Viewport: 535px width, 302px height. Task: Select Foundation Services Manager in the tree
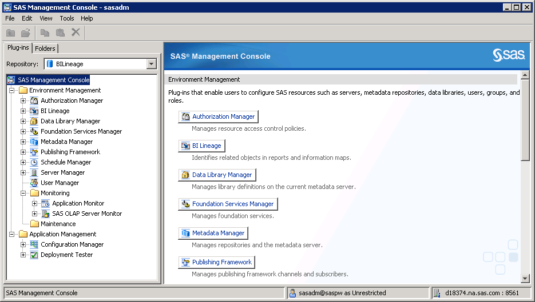point(81,131)
